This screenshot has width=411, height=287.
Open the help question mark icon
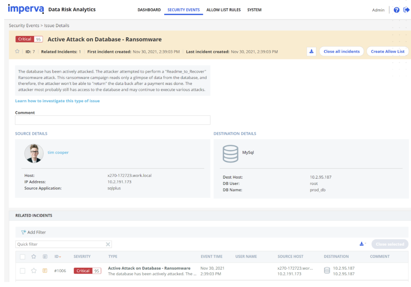click(x=396, y=10)
